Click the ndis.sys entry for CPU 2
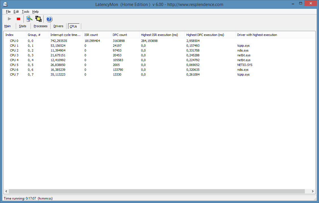Screen dimensions: 319x203 243,50
